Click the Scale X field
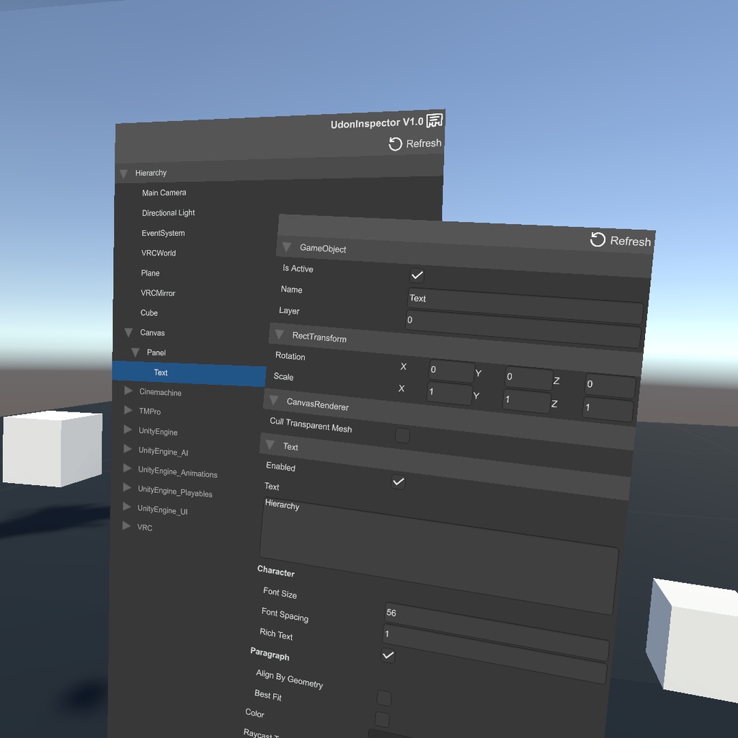738x738 pixels. (x=450, y=394)
